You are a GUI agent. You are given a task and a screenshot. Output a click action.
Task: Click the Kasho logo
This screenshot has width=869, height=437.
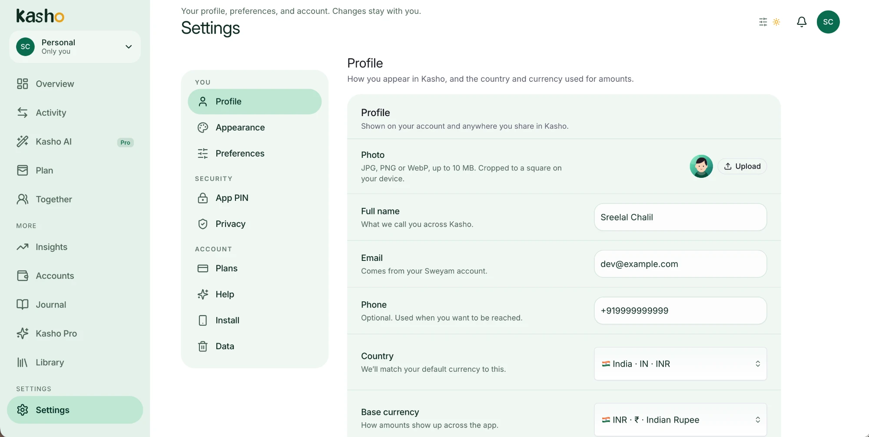(x=40, y=16)
